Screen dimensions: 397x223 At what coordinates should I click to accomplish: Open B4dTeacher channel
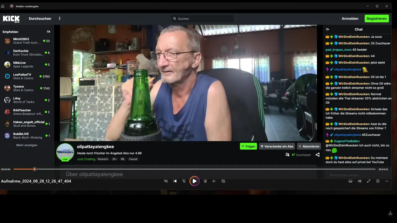pos(27,112)
